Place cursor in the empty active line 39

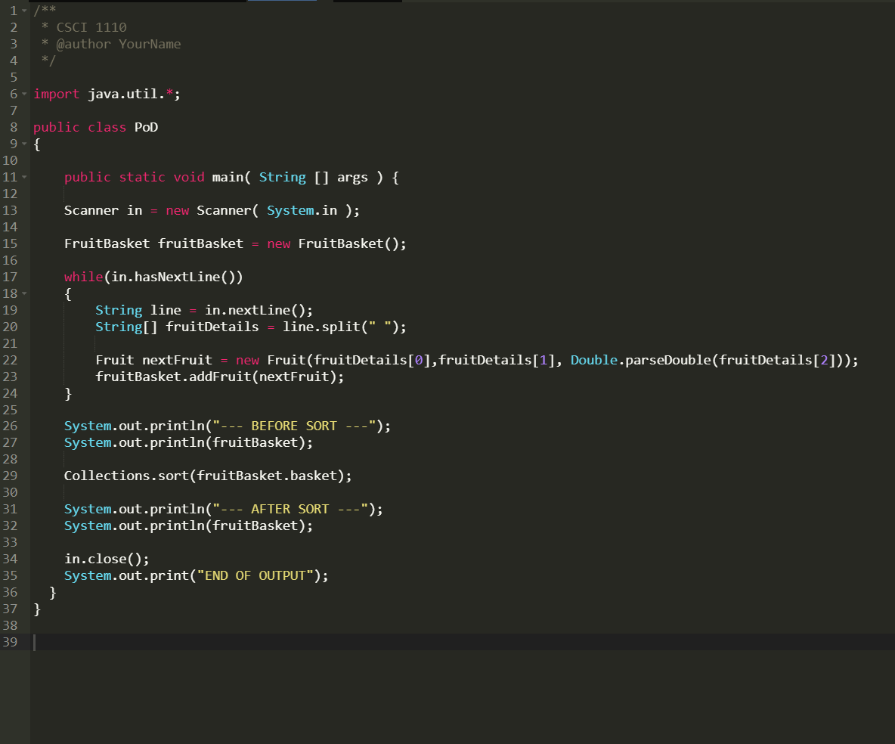click(463, 642)
